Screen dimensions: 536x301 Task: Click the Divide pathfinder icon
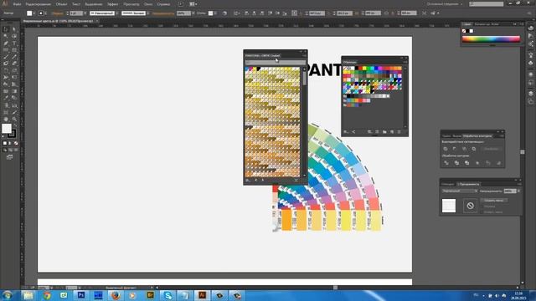coord(446,163)
